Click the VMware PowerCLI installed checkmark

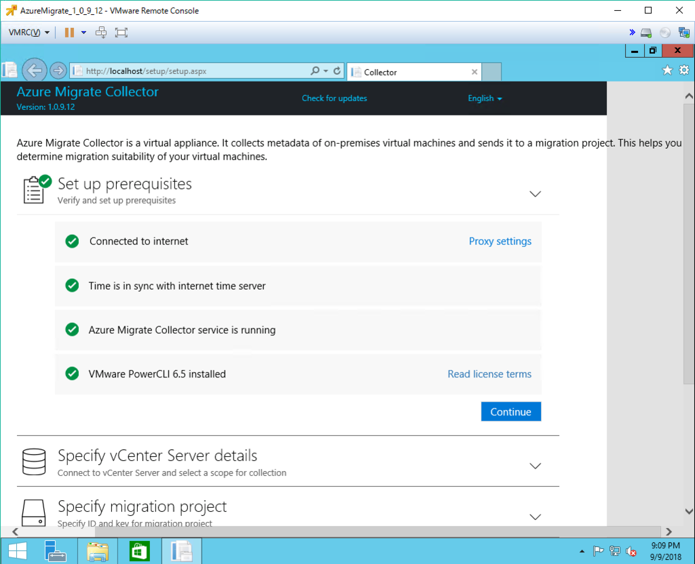(72, 374)
